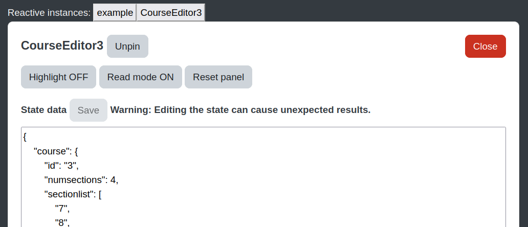Screen dimensions: 528x227
Task: Click the editing state warning message
Action: click(240, 110)
